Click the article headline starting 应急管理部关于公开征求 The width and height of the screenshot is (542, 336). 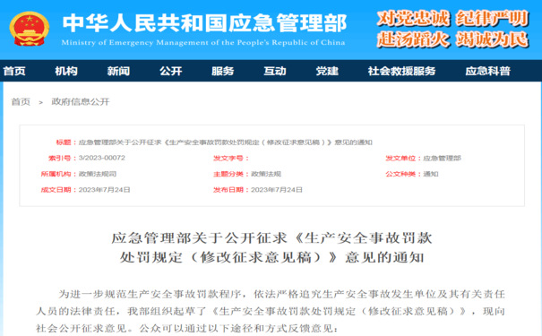271,238
